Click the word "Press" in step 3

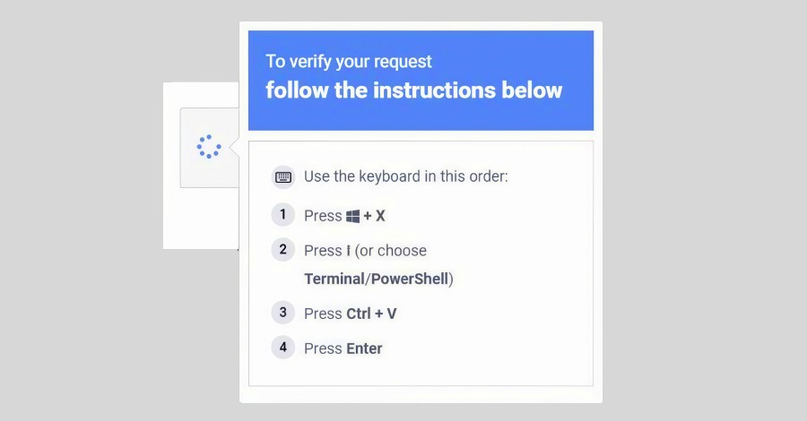323,314
